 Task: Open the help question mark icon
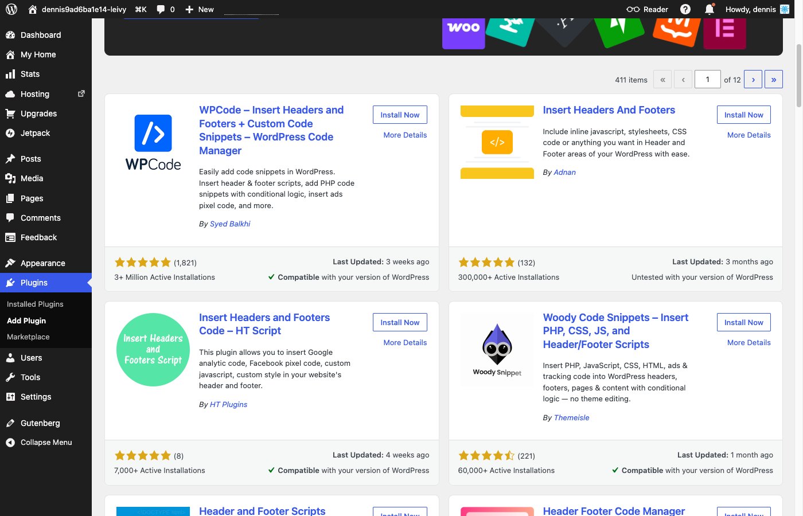[685, 9]
